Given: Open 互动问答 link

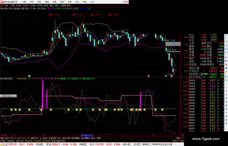Looking at the screenshot, I should click(46, 141).
